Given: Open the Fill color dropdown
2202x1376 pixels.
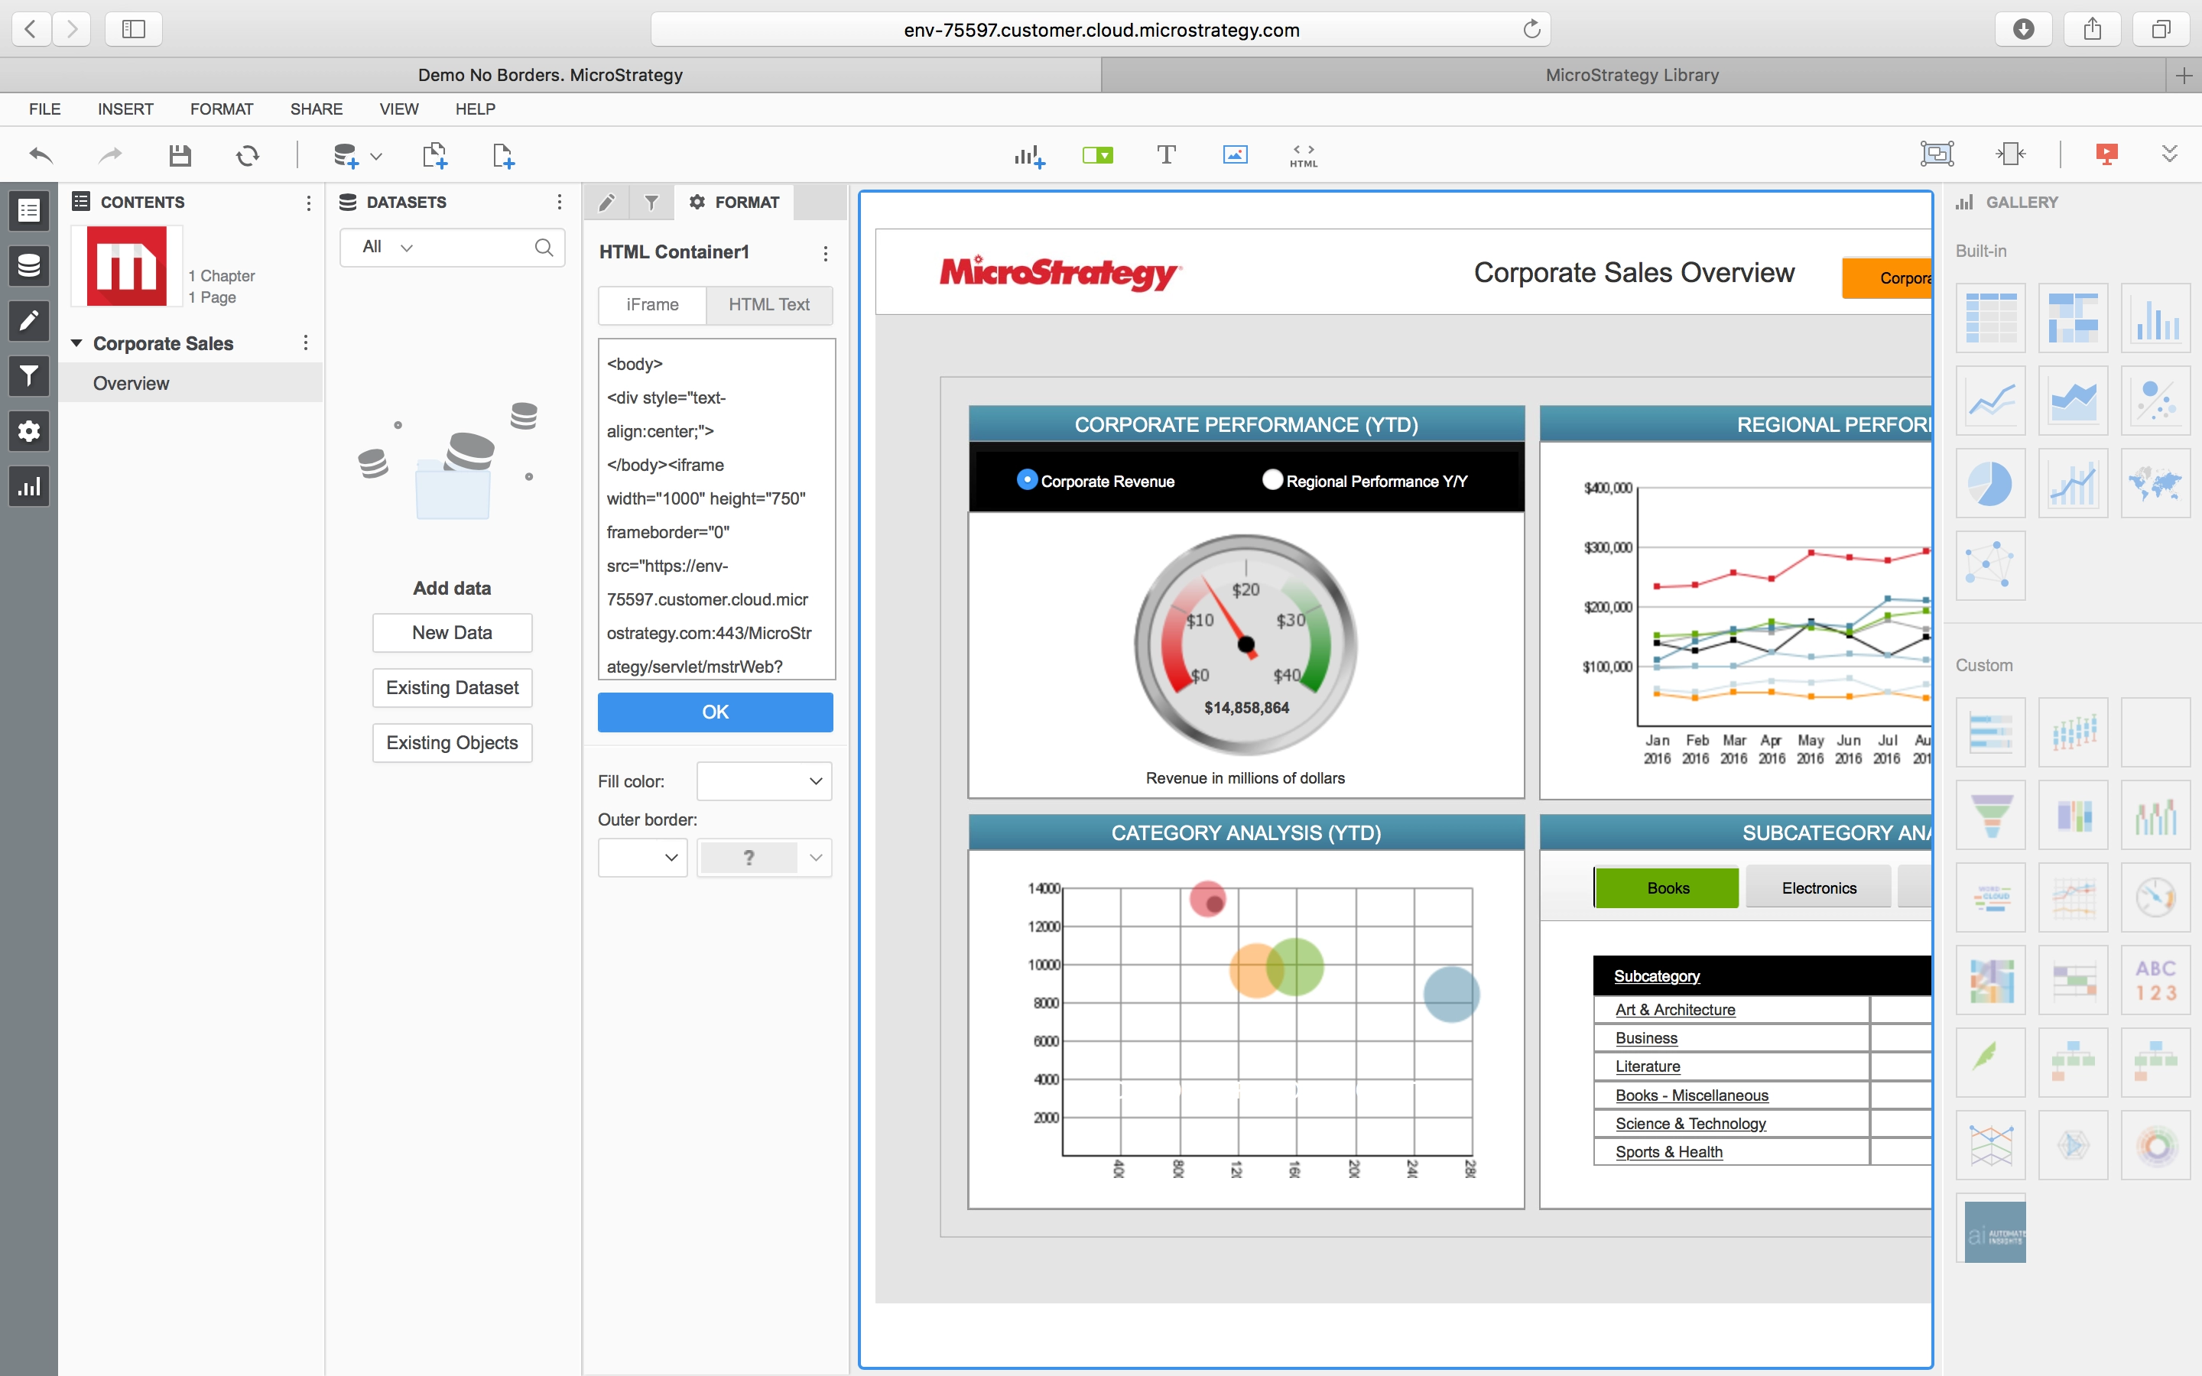Looking at the screenshot, I should click(x=765, y=780).
